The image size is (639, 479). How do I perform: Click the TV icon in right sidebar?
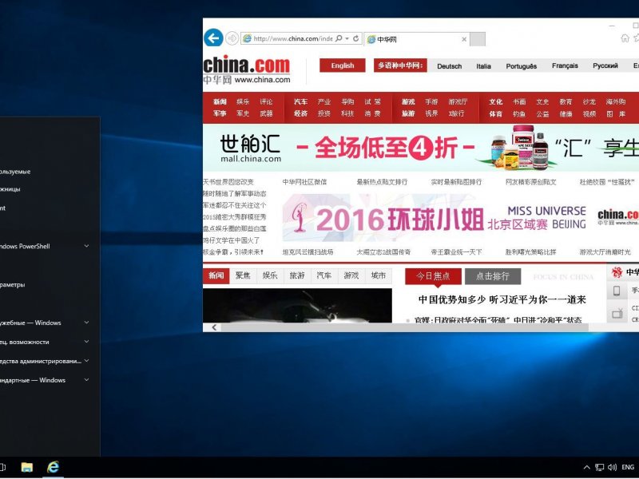click(x=617, y=313)
